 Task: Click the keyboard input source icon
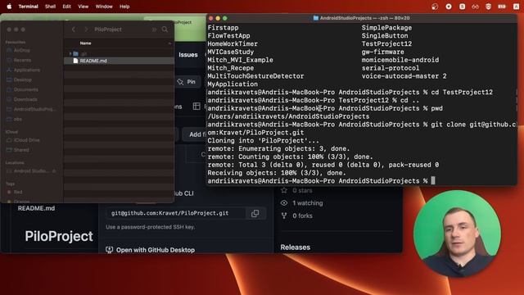(x=516, y=7)
